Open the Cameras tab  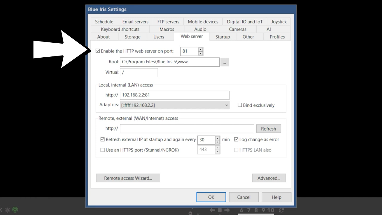[238, 29]
